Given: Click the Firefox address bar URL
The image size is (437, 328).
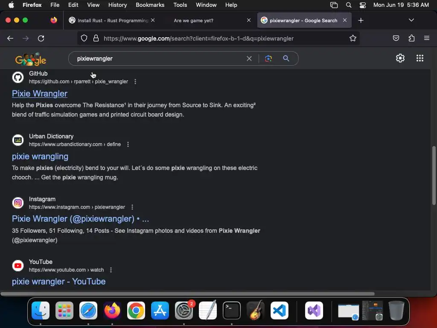Looking at the screenshot, I should [x=198, y=38].
